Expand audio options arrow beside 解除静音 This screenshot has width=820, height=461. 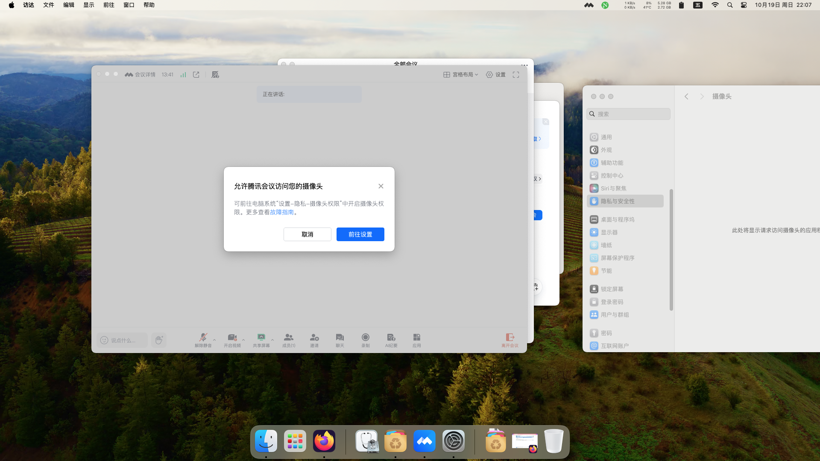coord(214,340)
